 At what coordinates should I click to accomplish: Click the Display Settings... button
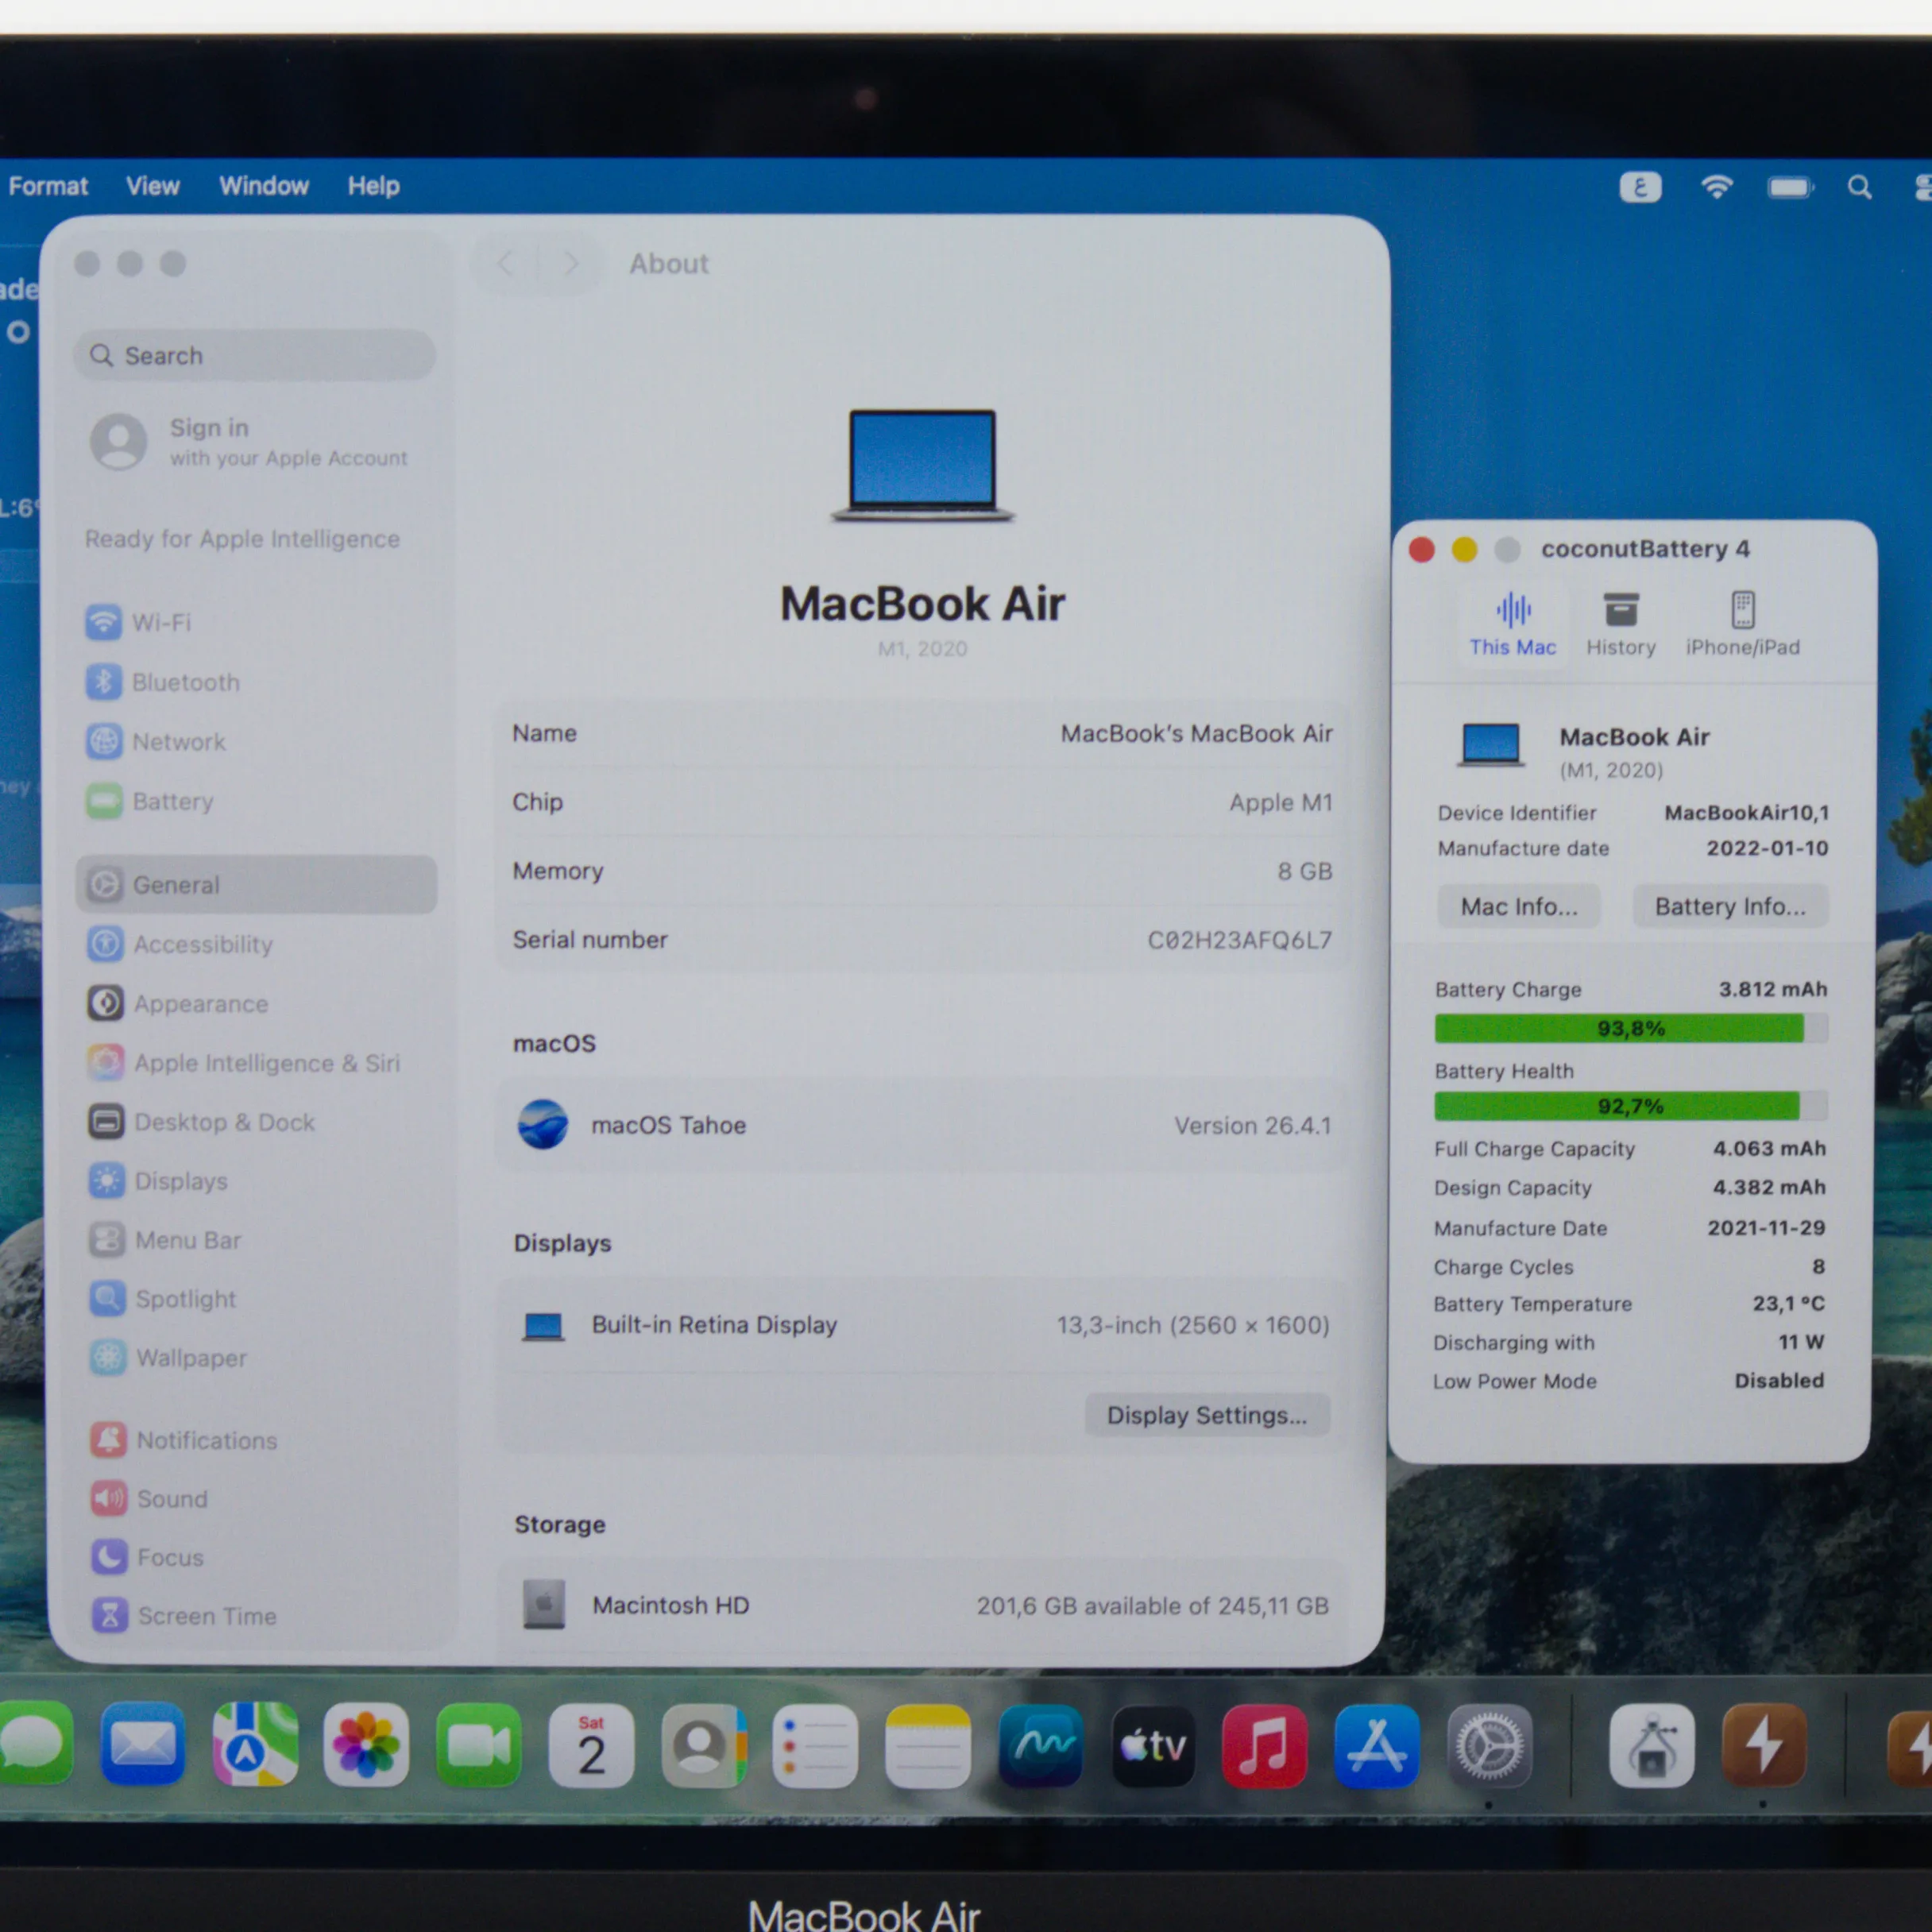[x=1207, y=1415]
